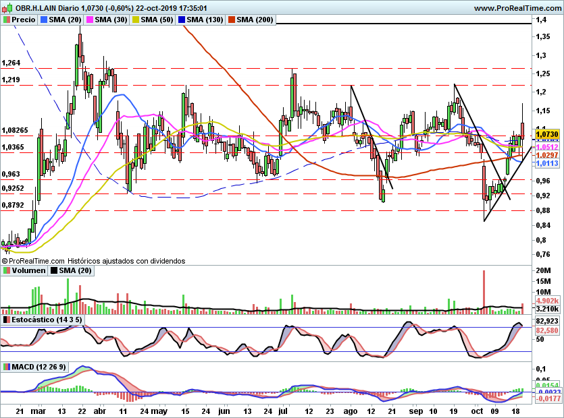564x418 pixels.
Task: Click the Precio legend icon
Action: click(x=7, y=20)
